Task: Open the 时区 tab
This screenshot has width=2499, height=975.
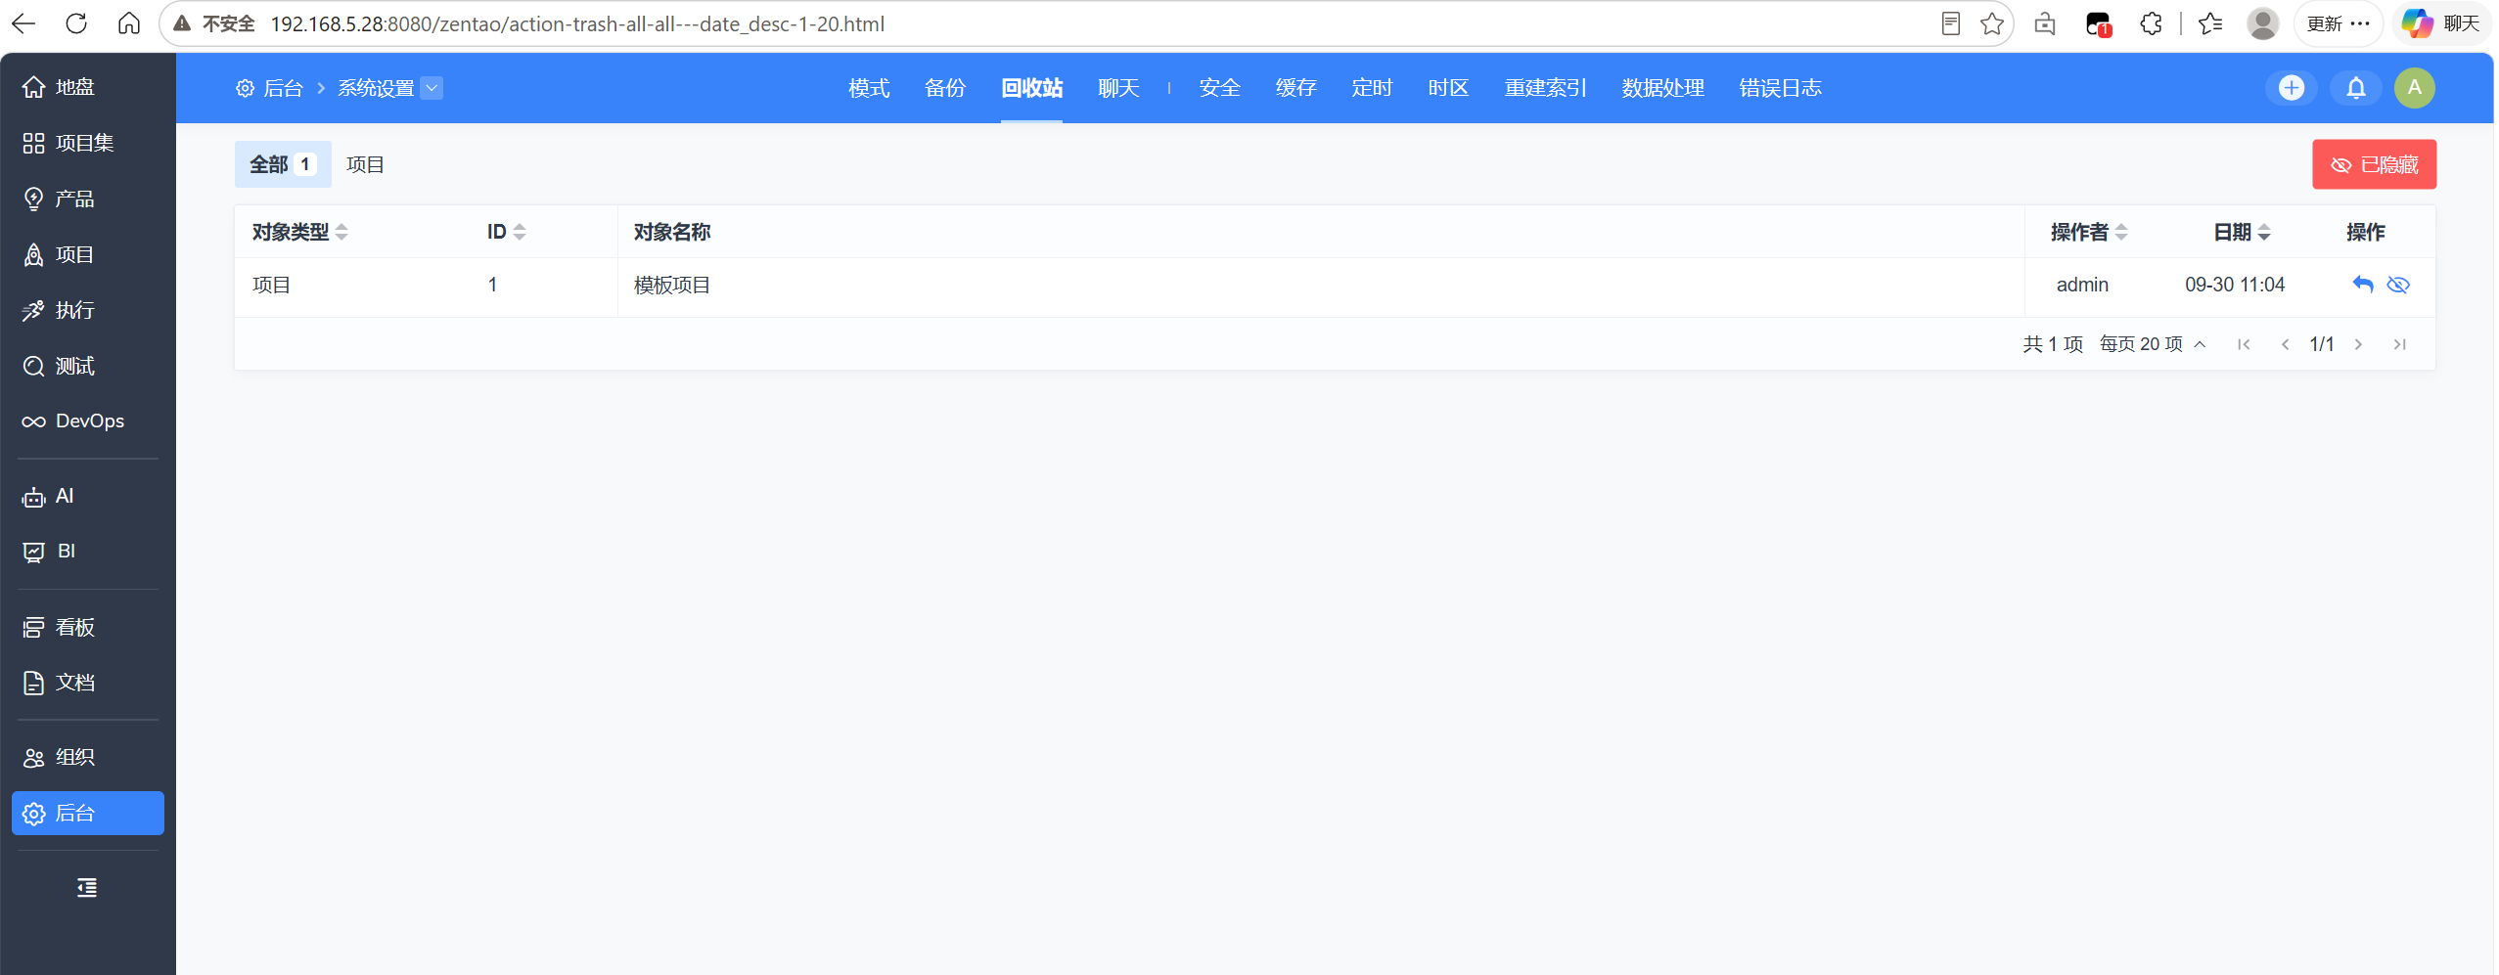Action: point(1448,88)
